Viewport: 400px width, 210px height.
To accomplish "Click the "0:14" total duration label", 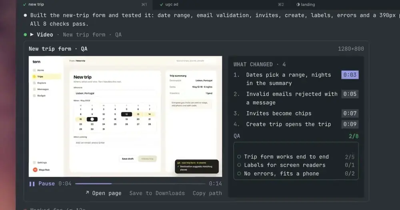I will pos(215,184).
